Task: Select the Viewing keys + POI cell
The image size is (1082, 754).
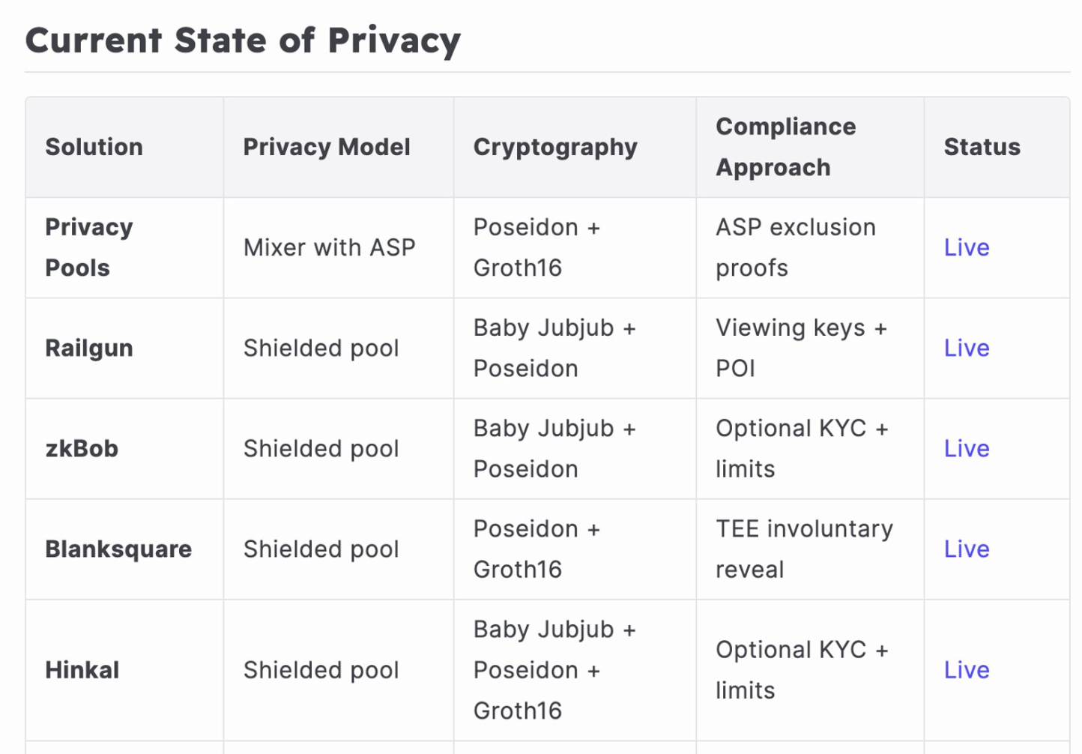Action: pyautogui.click(x=800, y=349)
